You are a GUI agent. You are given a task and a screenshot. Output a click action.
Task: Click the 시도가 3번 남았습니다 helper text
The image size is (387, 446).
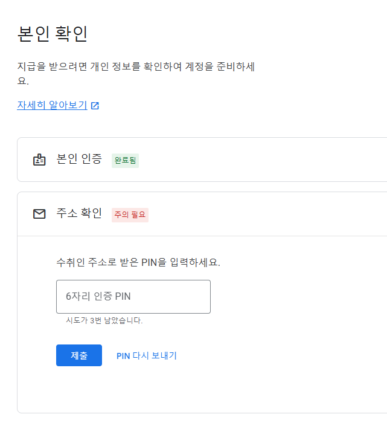(104, 320)
